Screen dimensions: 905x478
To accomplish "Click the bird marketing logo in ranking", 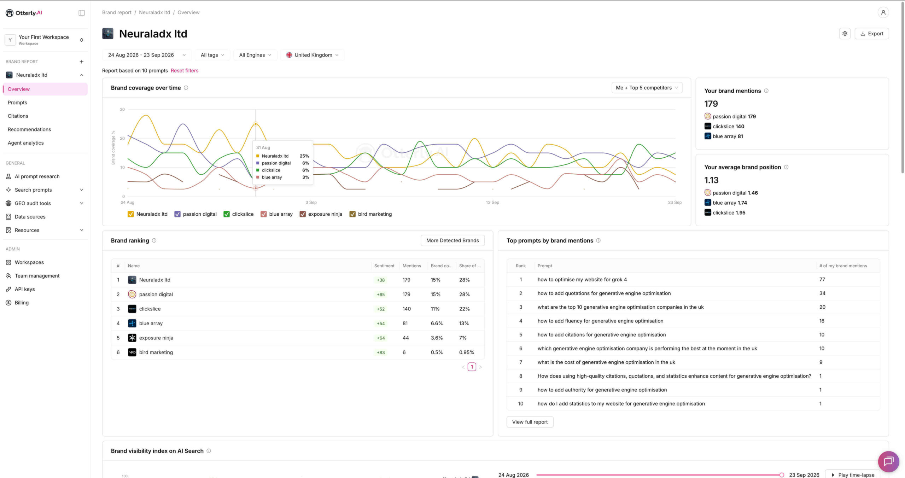I will tap(132, 352).
